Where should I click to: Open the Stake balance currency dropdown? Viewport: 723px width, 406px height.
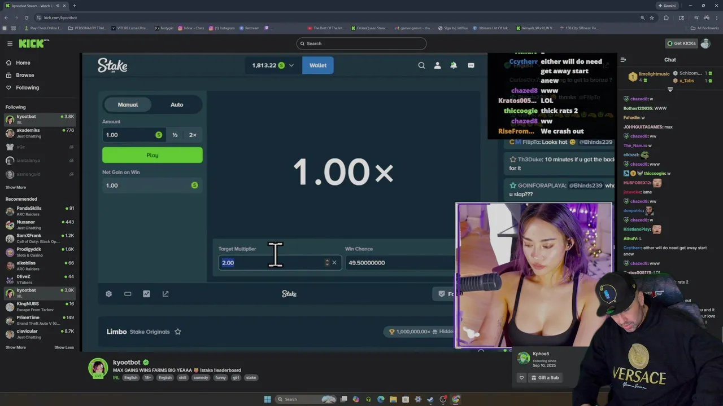[273, 65]
